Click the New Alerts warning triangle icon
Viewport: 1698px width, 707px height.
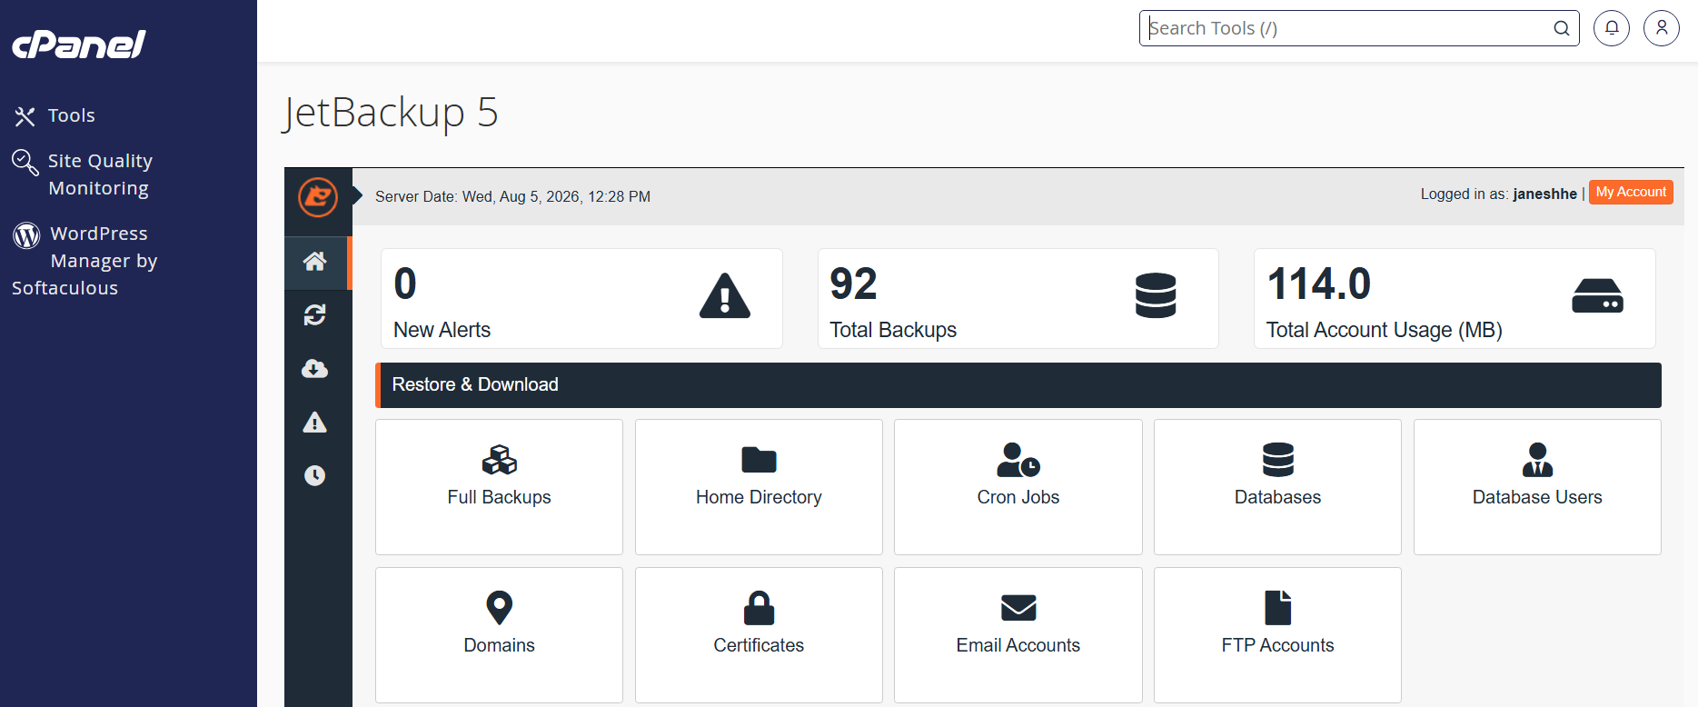pos(725,296)
